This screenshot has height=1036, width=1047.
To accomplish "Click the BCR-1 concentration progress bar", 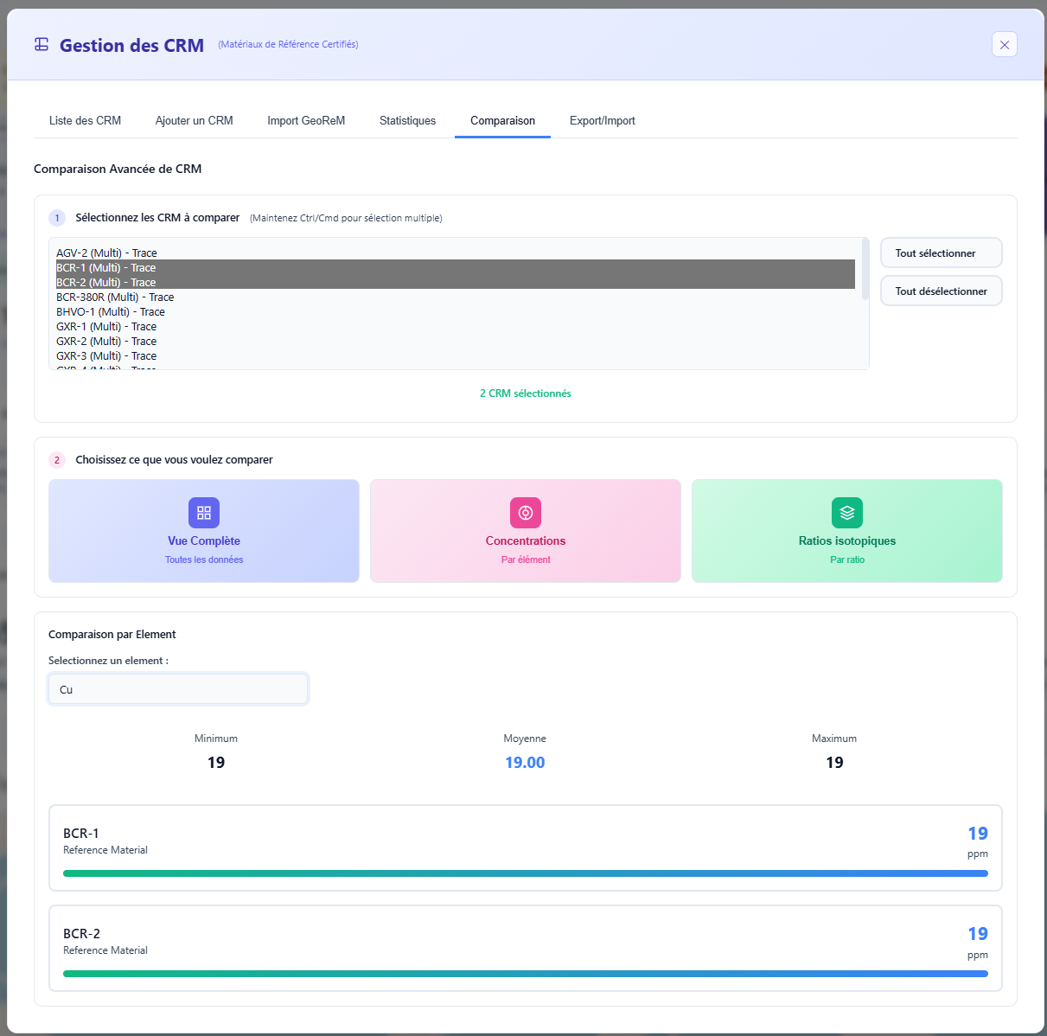I will click(525, 873).
